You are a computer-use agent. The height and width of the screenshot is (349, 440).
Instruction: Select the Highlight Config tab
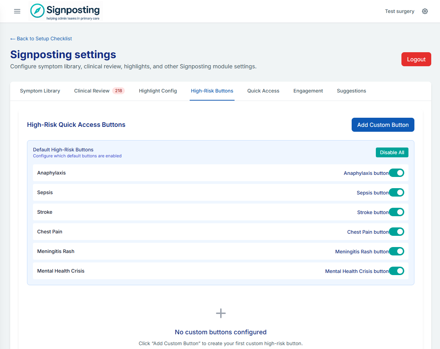click(158, 91)
